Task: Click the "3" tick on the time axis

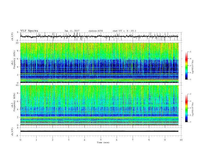Action: [x=69, y=140]
